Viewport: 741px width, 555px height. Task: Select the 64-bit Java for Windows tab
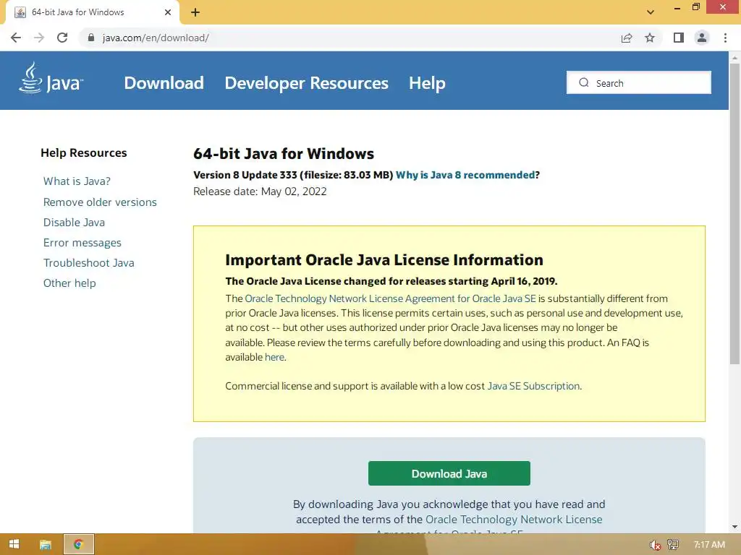[93, 12]
